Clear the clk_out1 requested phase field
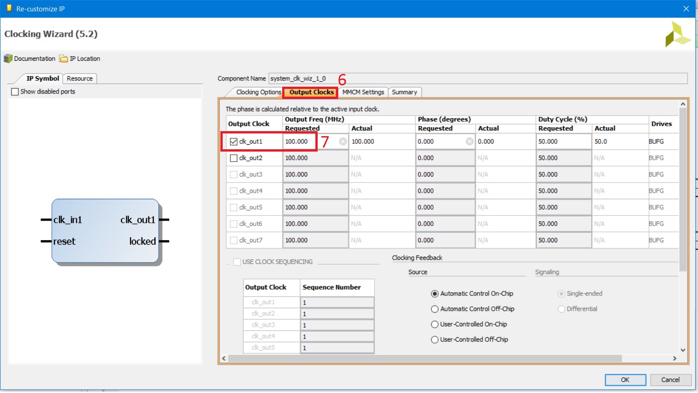The image size is (698, 393). [469, 142]
